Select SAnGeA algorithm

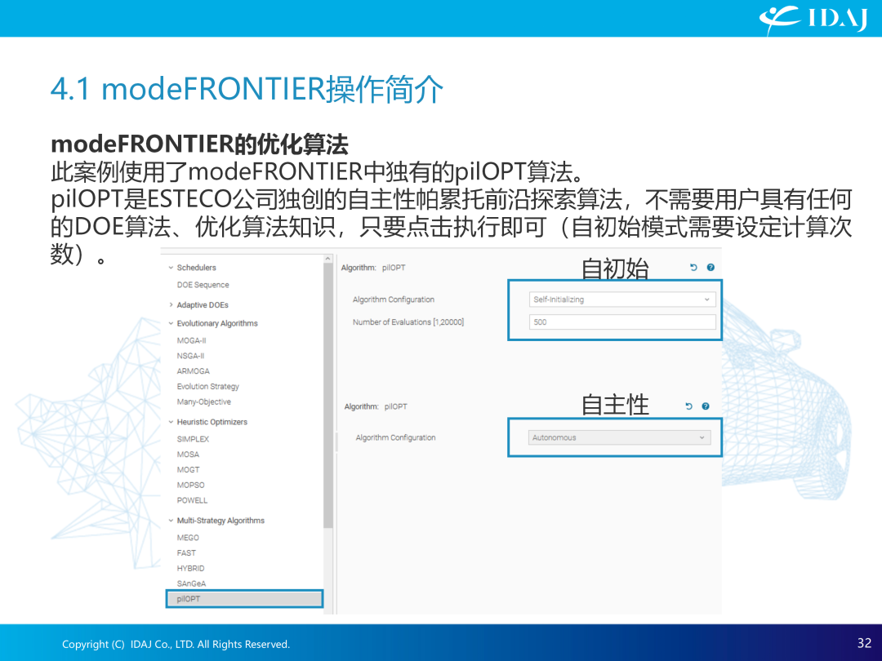[191, 583]
